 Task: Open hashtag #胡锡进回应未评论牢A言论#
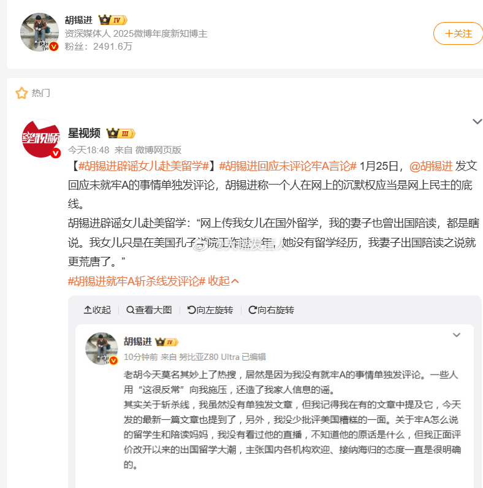pos(287,166)
